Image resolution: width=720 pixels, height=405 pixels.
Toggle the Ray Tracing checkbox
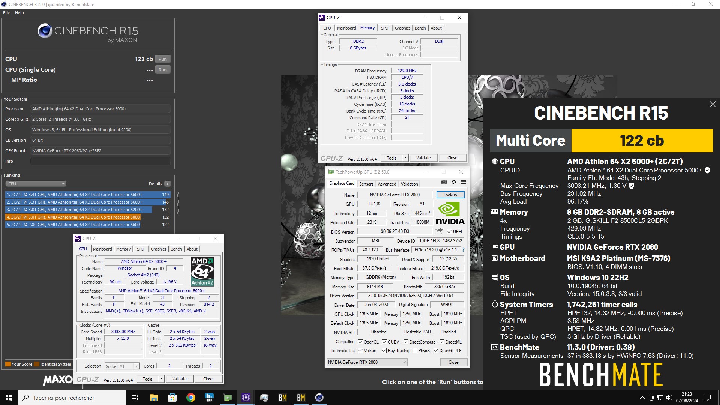[384, 351]
